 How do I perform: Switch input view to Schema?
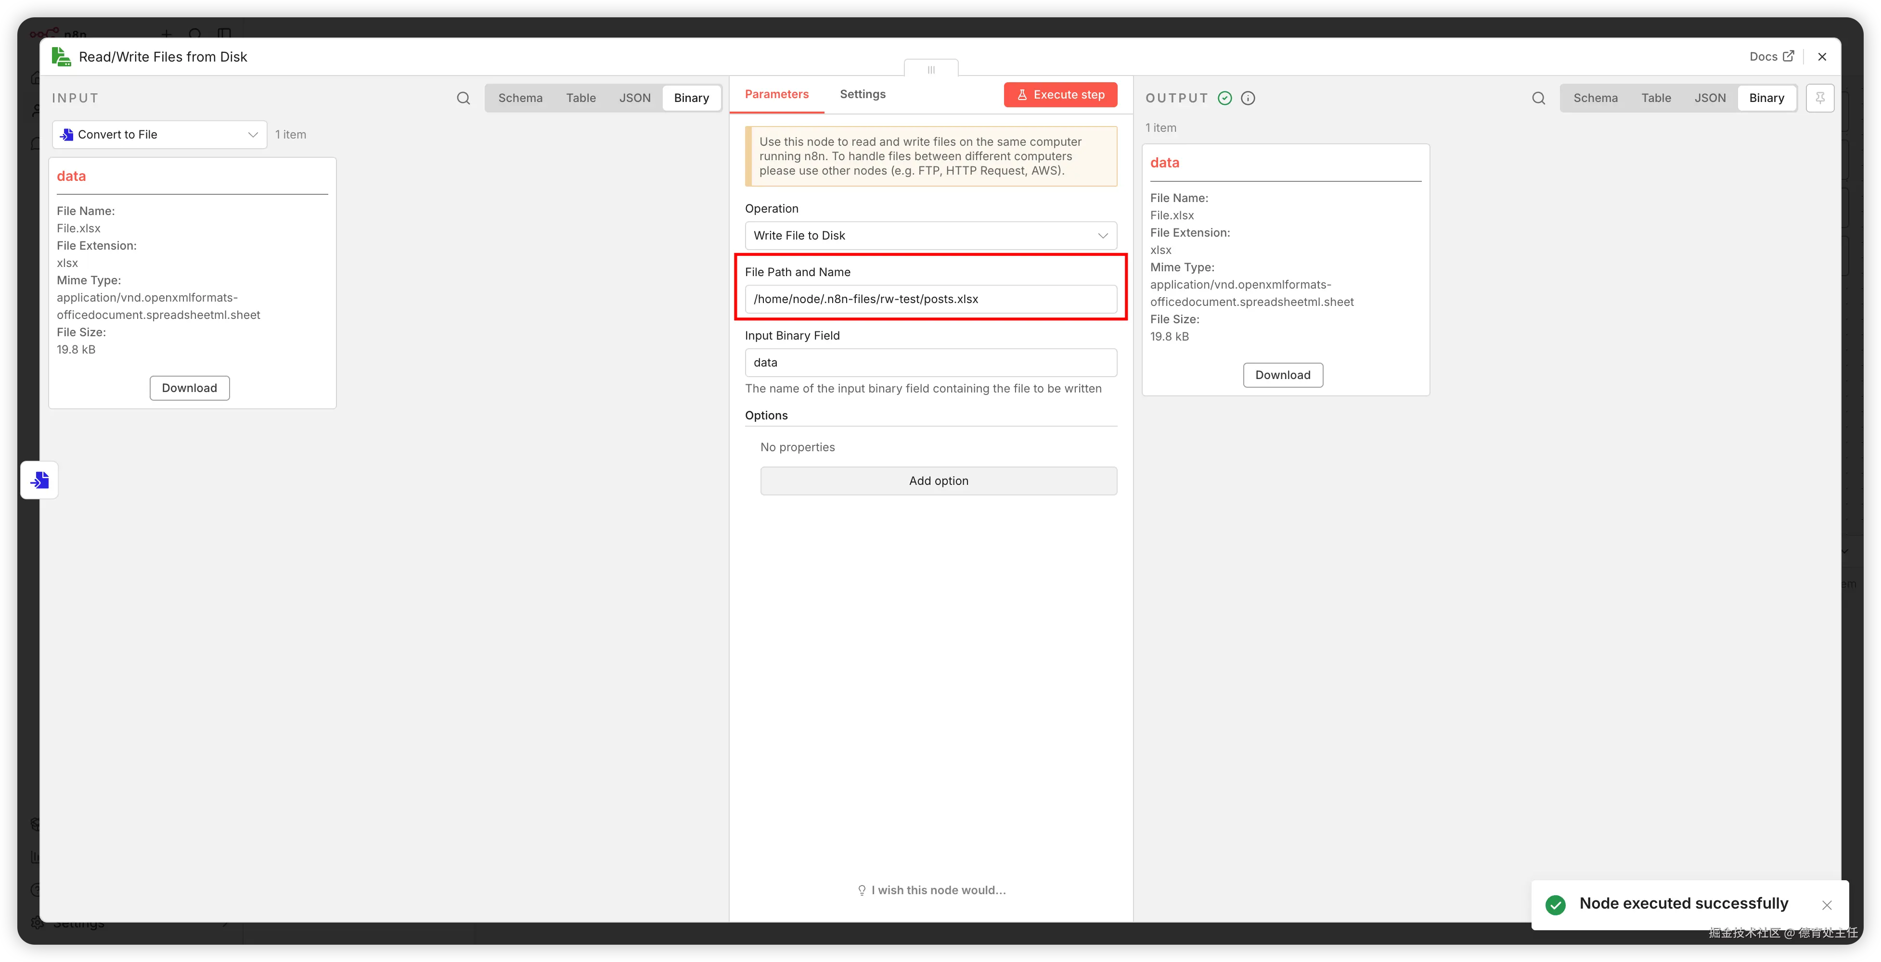pyautogui.click(x=520, y=98)
